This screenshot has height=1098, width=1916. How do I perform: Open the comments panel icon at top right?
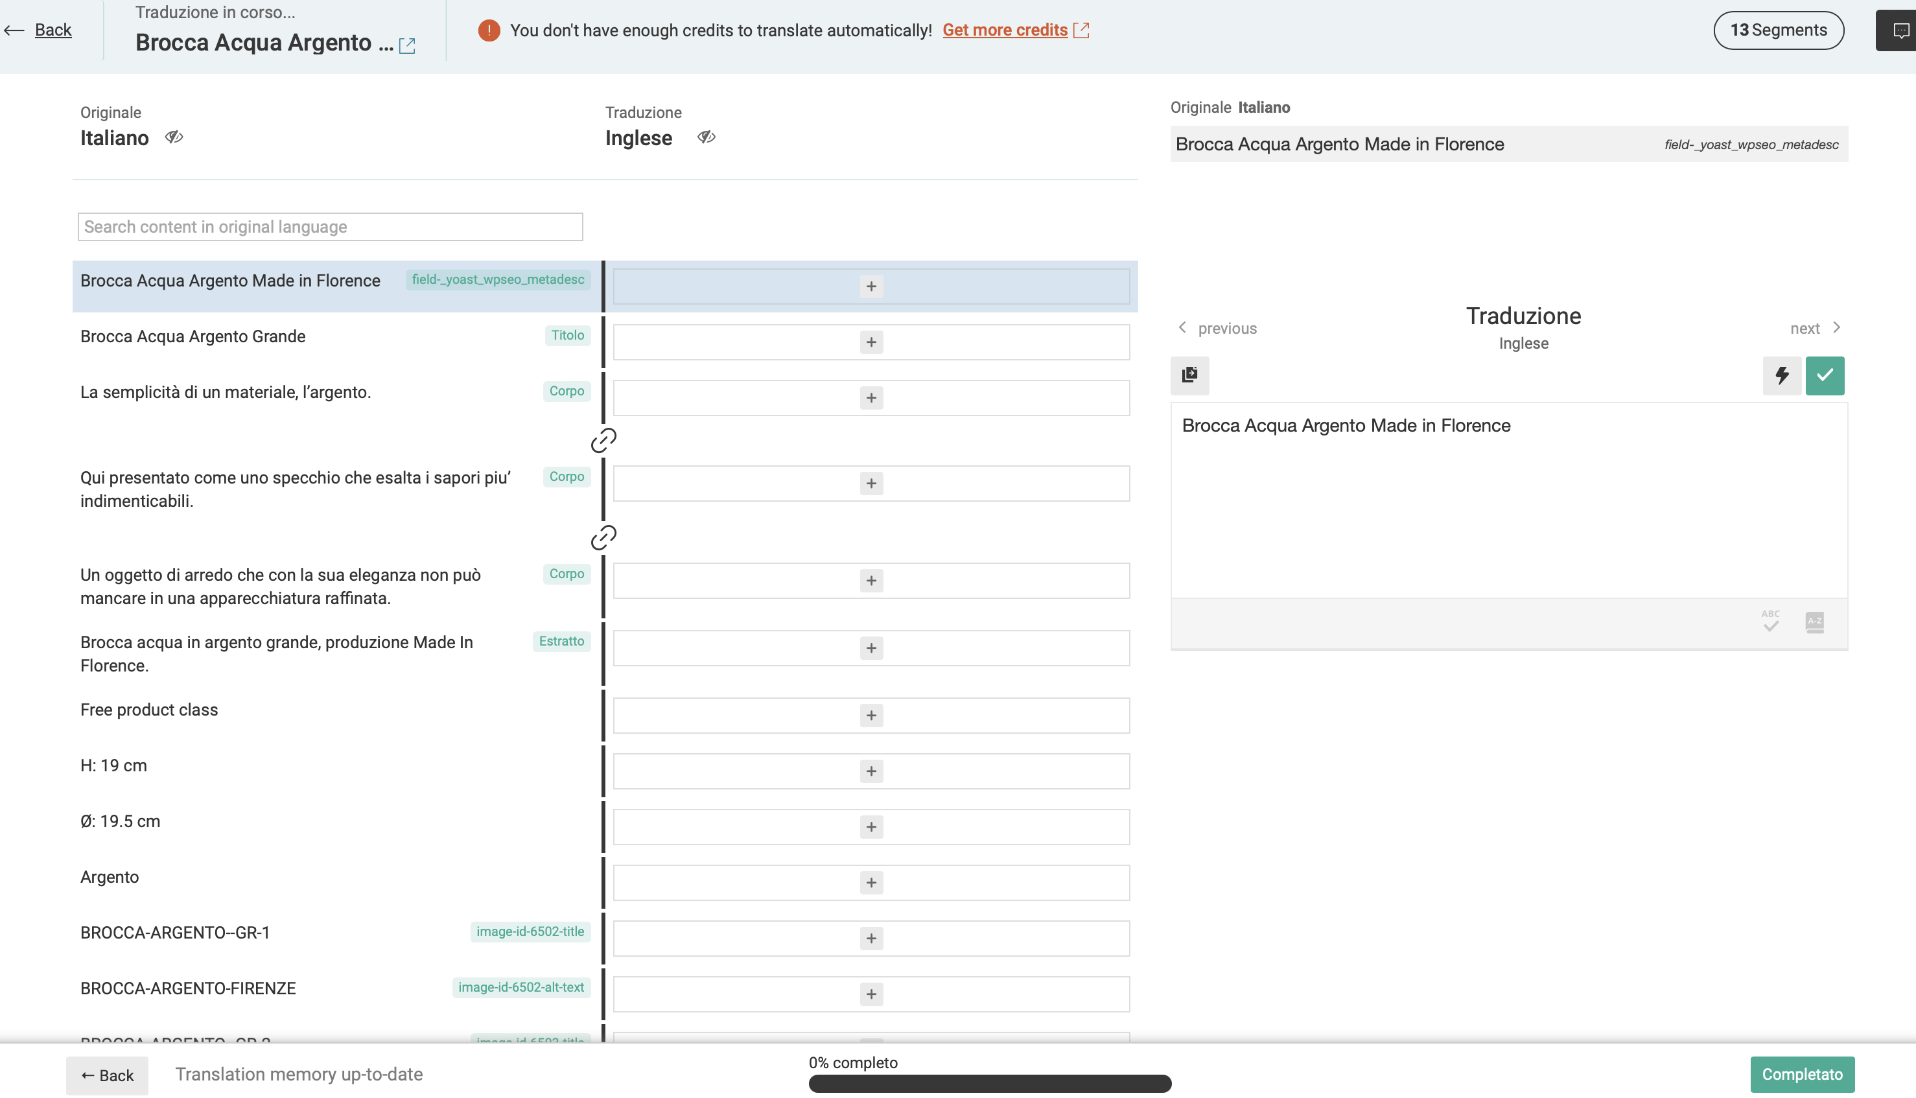1900,30
